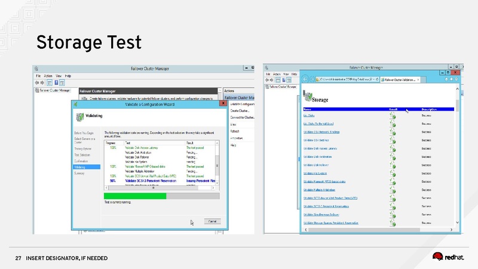The image size is (478, 269).
Task: Click the forward arrow in the right window toolbar
Action: pyautogui.click(x=272, y=80)
